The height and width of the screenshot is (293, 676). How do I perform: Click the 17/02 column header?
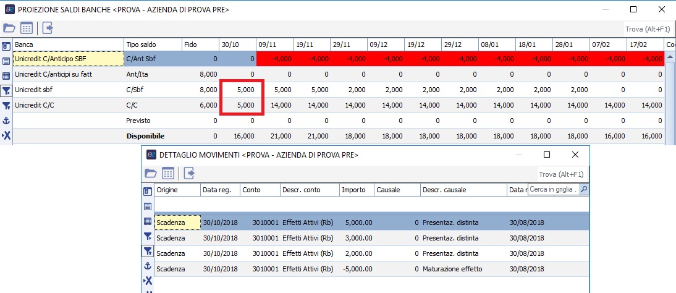pos(645,45)
